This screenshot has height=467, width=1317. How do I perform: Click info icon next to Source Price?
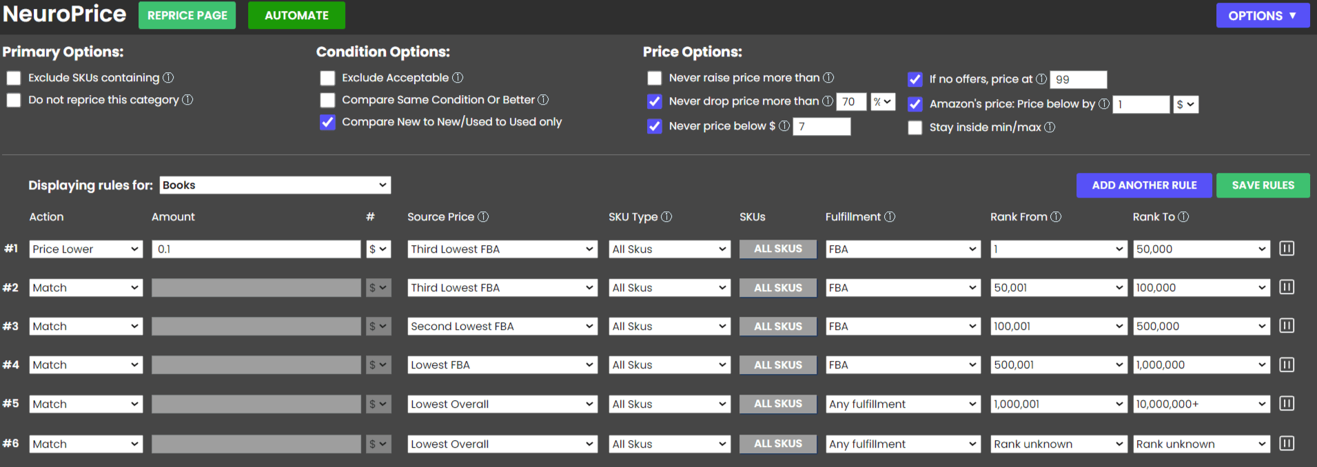tap(483, 217)
